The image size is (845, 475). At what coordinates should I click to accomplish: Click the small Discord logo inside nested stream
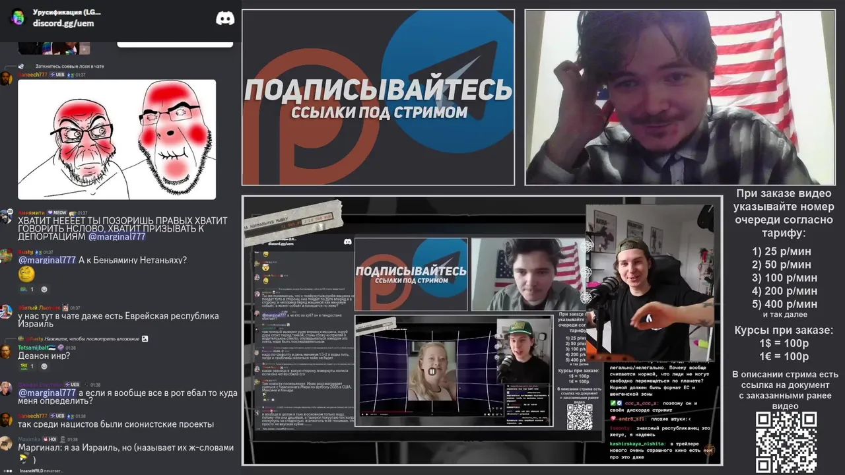(347, 242)
